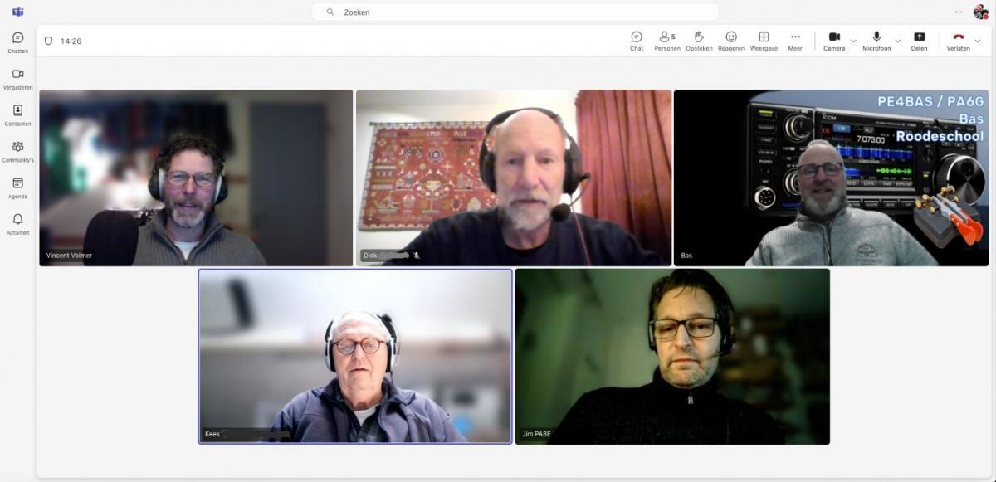Expand the Camera options dropdown arrow
Screen dimensions: 996x482
pos(853,41)
